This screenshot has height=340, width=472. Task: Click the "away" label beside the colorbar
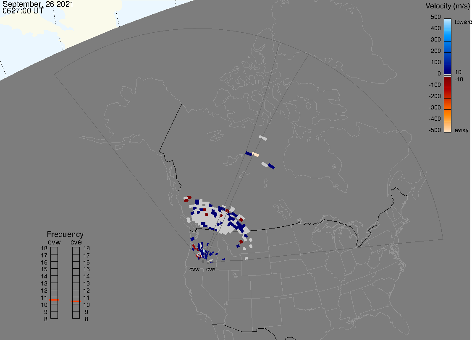click(x=462, y=130)
